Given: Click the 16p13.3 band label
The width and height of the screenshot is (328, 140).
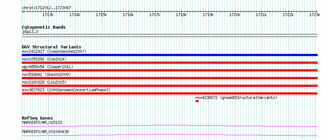Looking at the screenshot, I should tap(30, 32).
